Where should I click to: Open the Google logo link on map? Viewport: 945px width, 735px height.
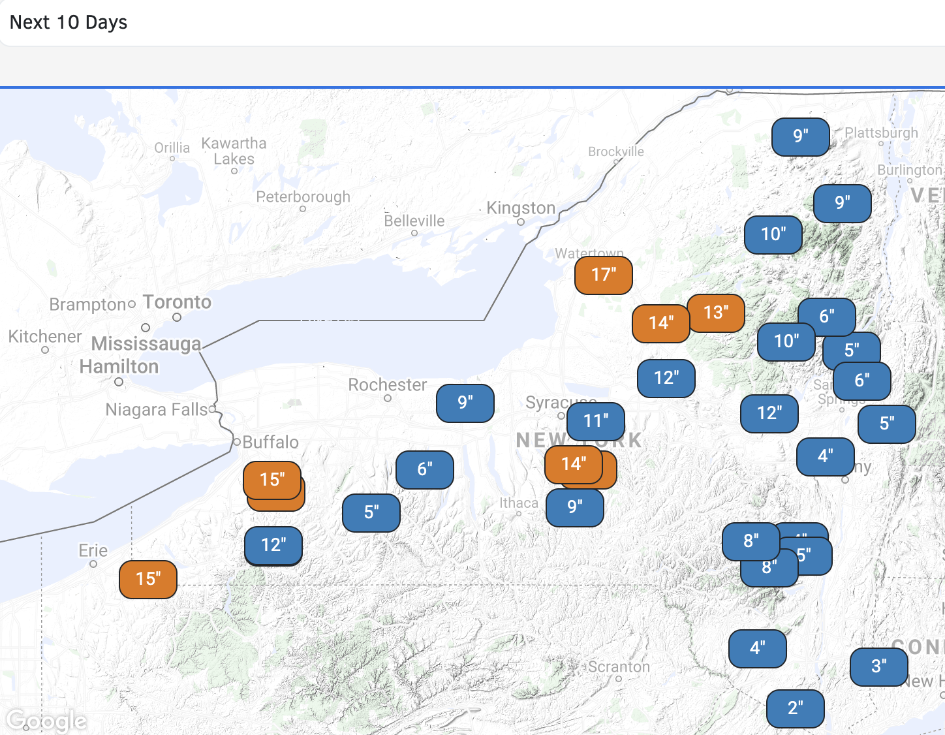pos(47,721)
